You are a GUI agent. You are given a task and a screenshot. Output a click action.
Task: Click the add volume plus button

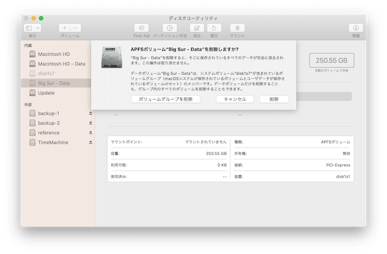(x=65, y=28)
